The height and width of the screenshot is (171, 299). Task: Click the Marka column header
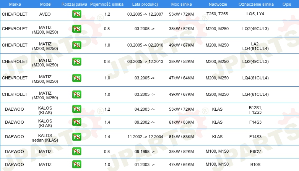point(15,4)
